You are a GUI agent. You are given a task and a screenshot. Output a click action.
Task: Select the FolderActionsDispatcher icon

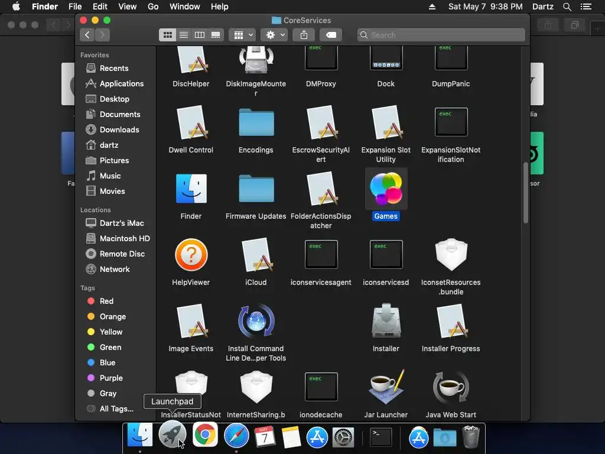tap(321, 189)
